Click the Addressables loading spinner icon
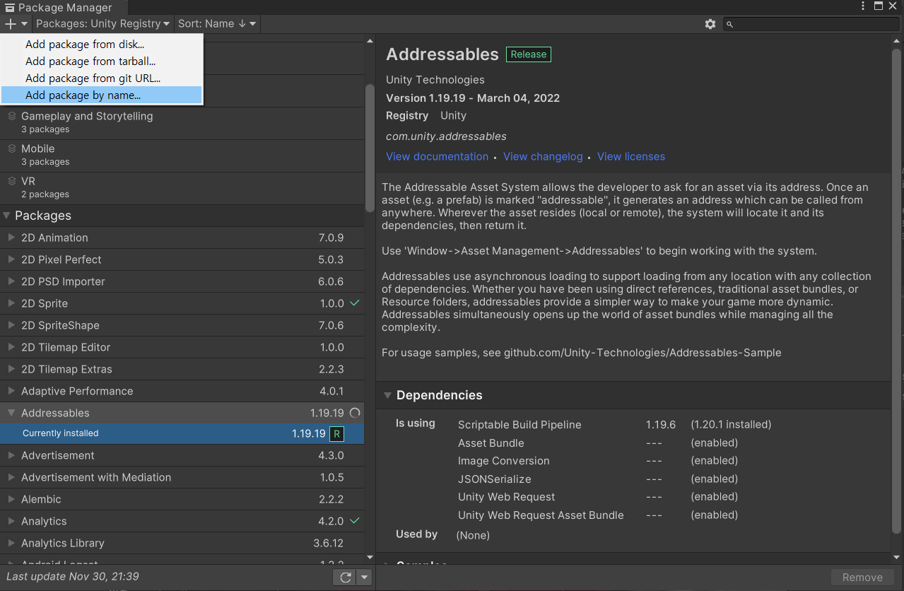This screenshot has width=904, height=591. [x=356, y=413]
